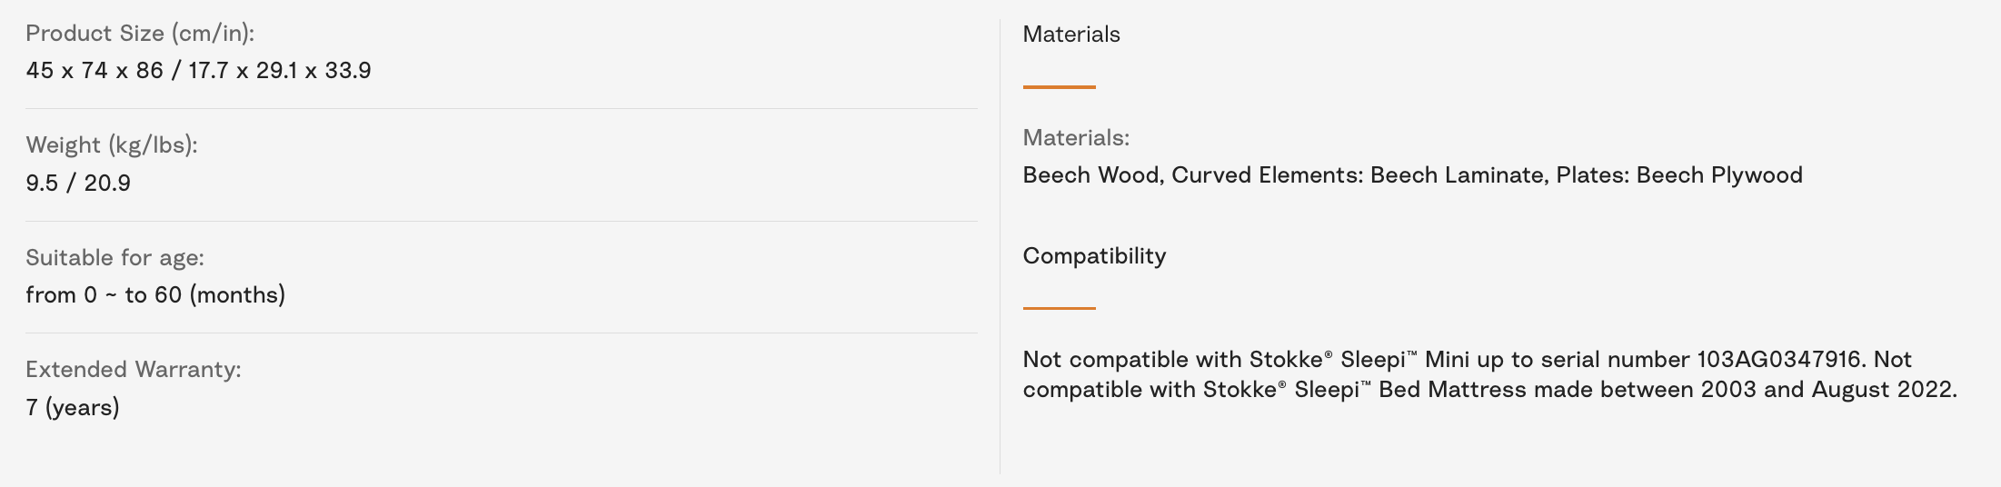Click the vertical divider between the two columns
Image resolution: width=2001 pixels, height=487 pixels.
(x=1000, y=245)
